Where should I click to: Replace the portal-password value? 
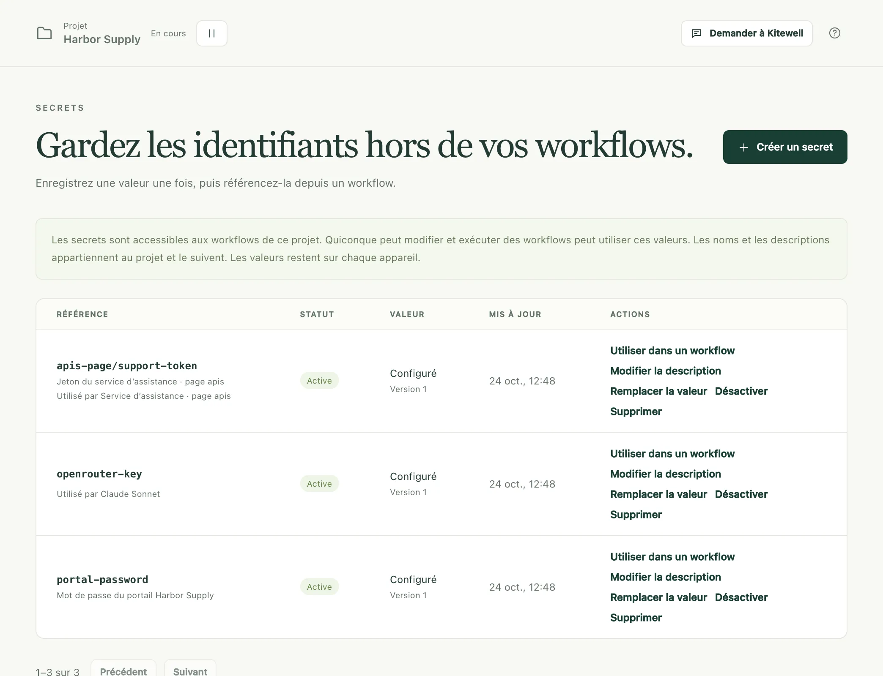click(658, 597)
